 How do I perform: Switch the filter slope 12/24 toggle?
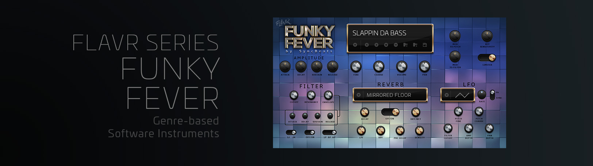[291, 133]
